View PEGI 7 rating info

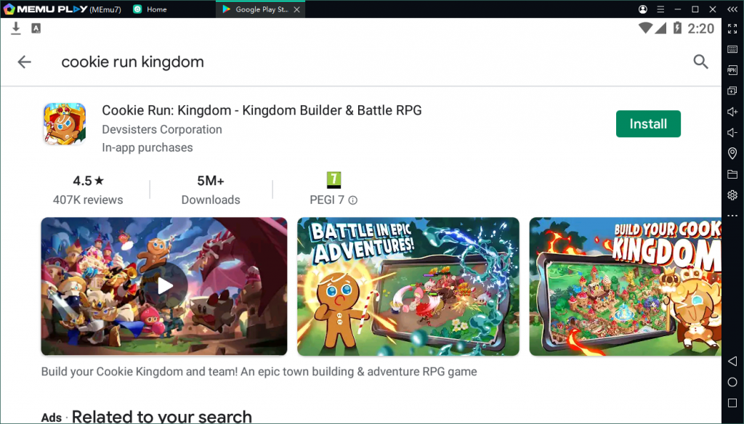tap(352, 200)
